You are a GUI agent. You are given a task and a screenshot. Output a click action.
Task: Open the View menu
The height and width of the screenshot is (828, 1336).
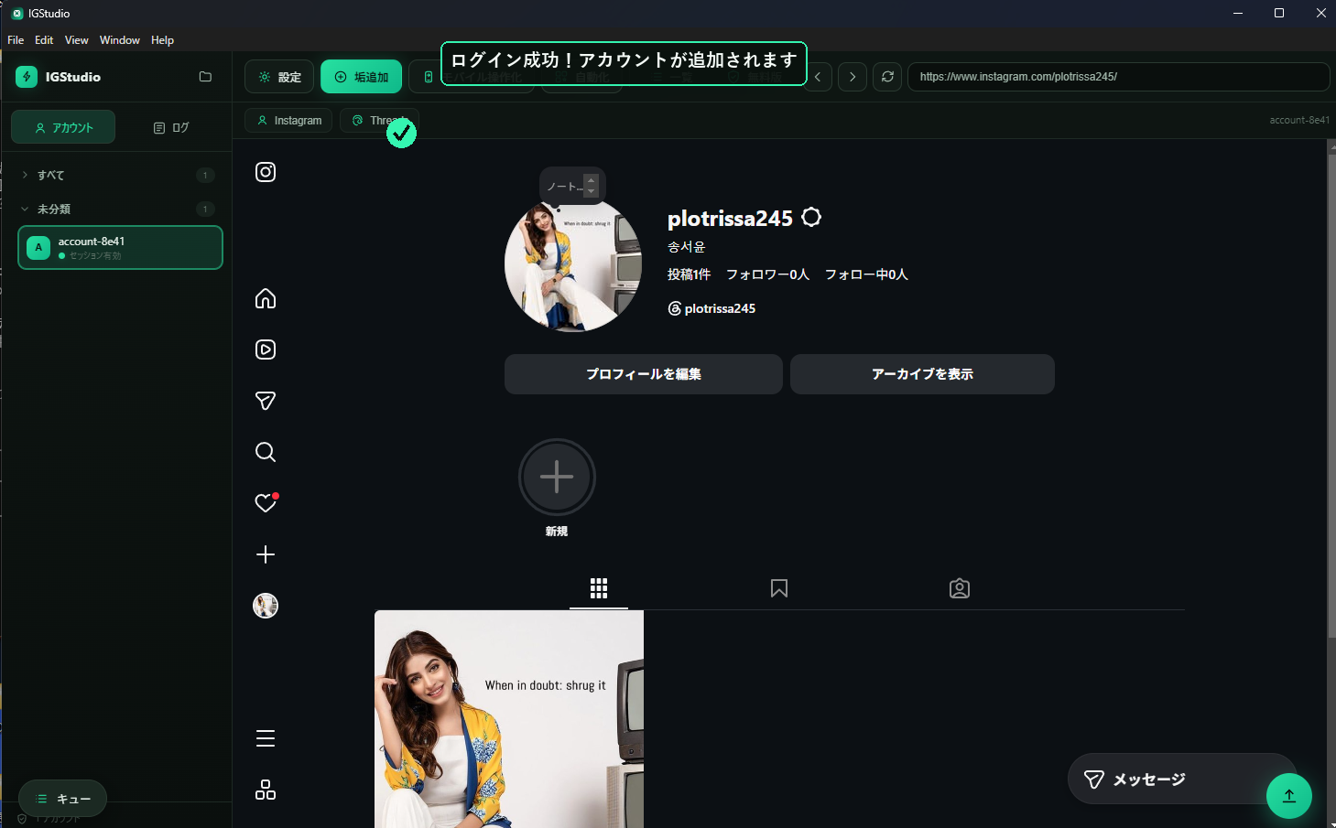[77, 40]
